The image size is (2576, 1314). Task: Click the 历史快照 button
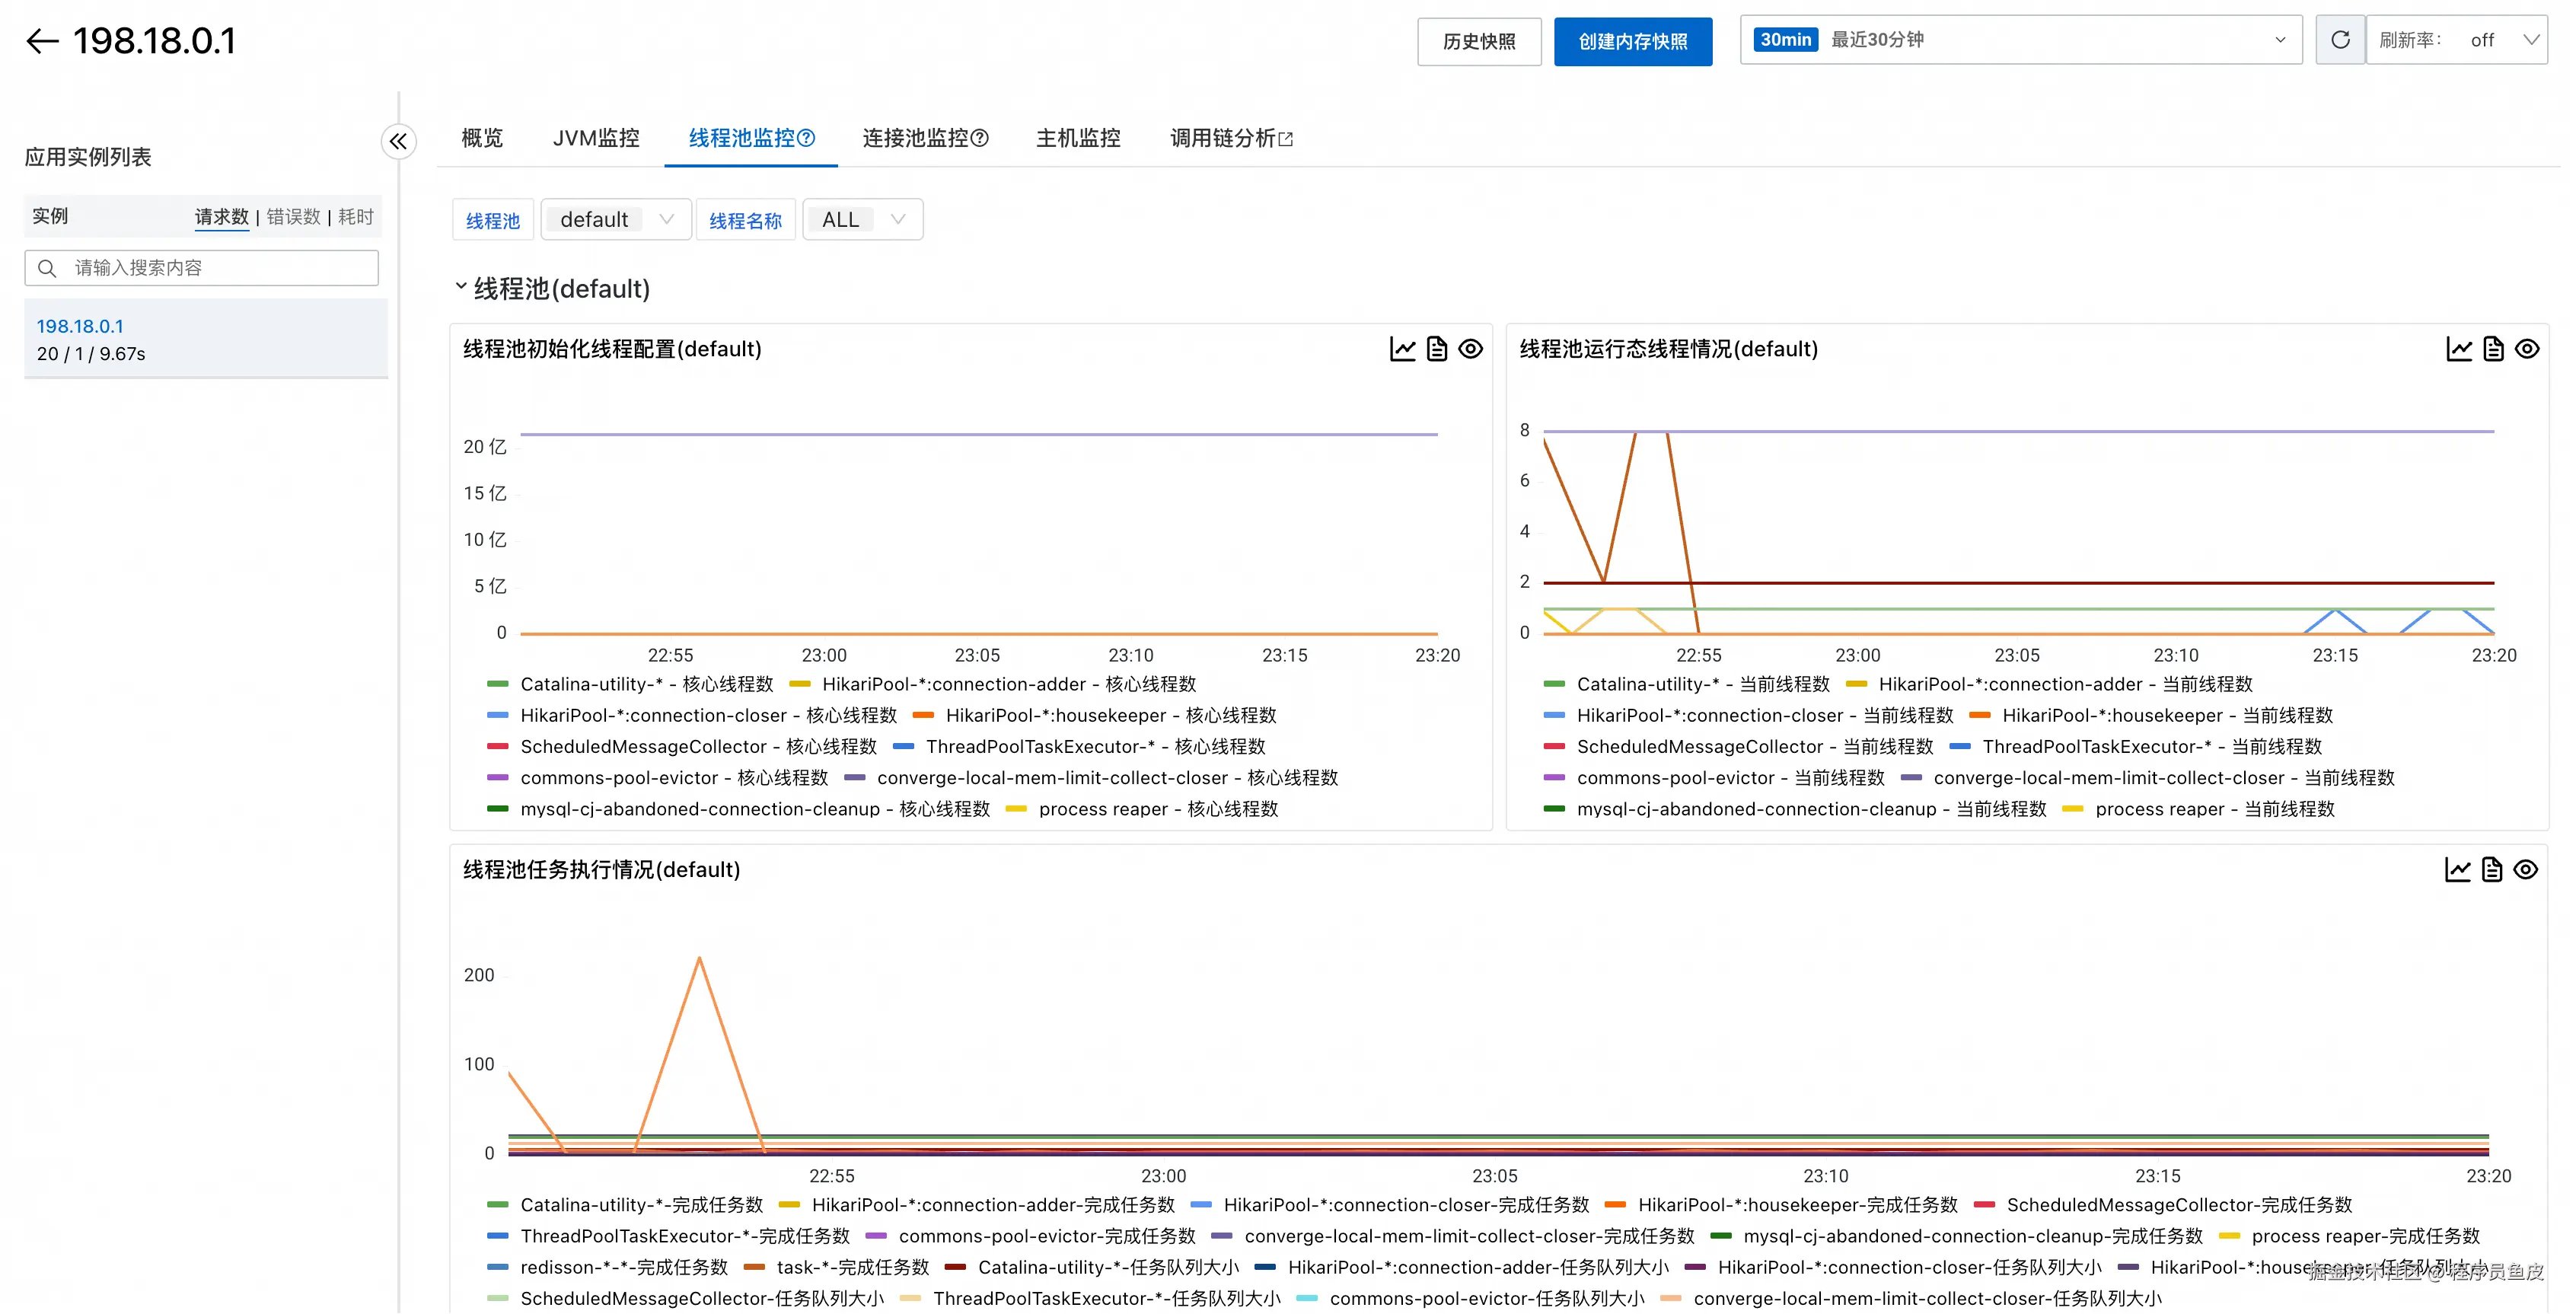pos(1478,41)
